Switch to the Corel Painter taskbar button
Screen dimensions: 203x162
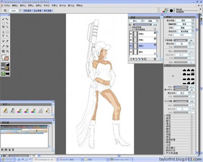pos(45,159)
